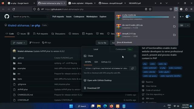Viewport: 194px width, 109px height.
Task: Open khaled-alshamaa owner link
Action: pyautogui.click(x=18, y=25)
